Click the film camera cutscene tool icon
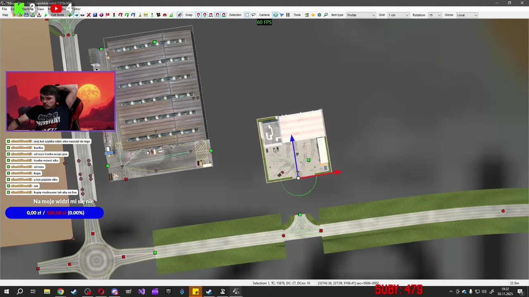The image size is (529, 297). tap(158, 15)
